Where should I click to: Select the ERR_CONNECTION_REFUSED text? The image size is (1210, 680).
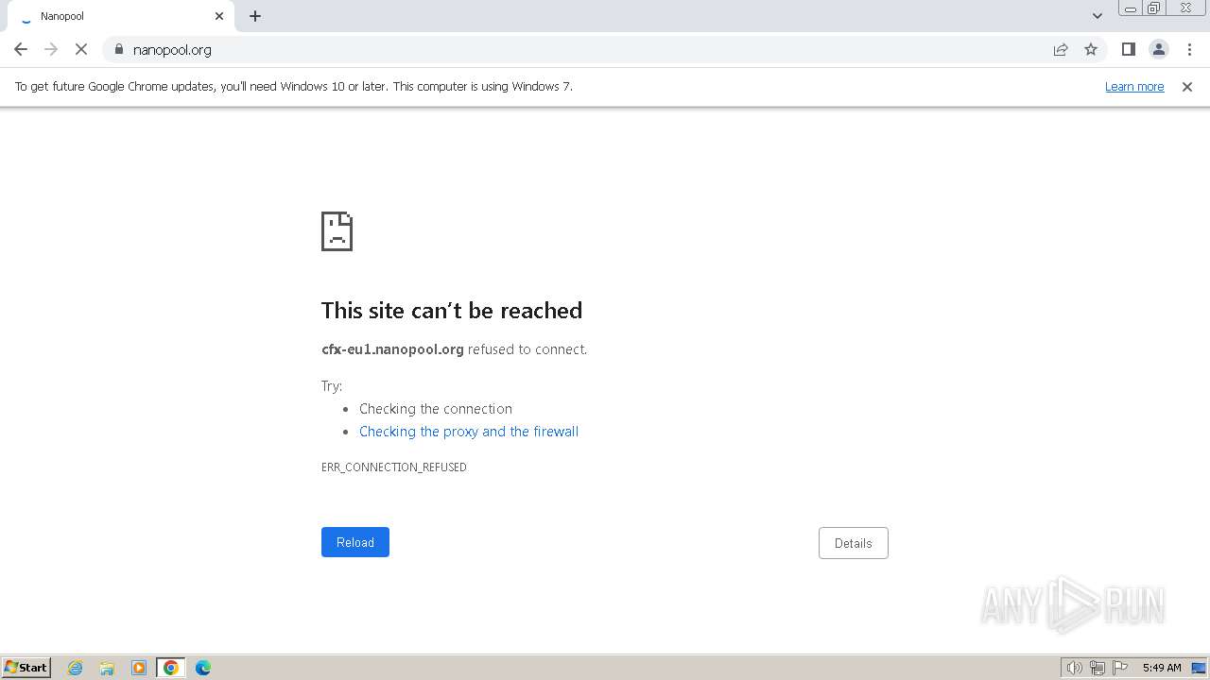394,467
